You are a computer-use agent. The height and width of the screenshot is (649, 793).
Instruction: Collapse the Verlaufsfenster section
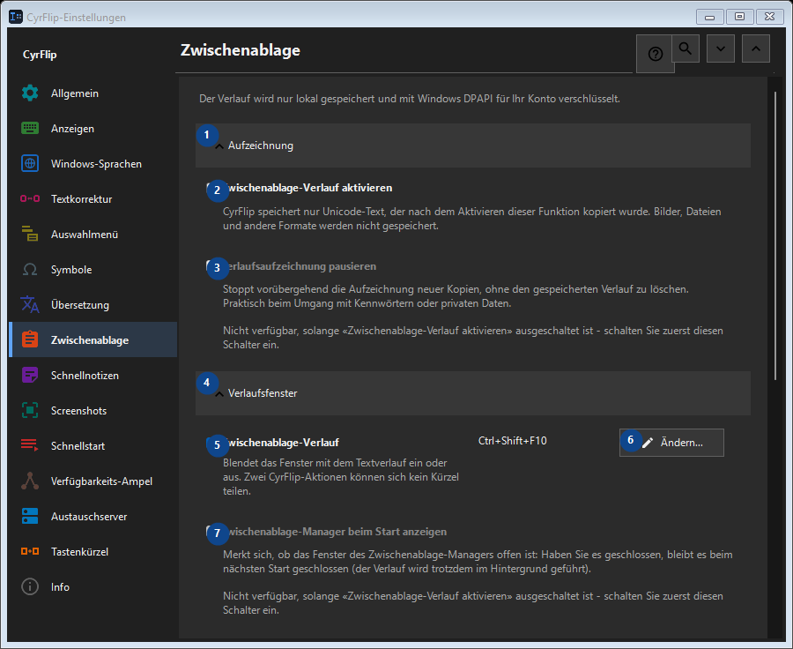(473, 393)
